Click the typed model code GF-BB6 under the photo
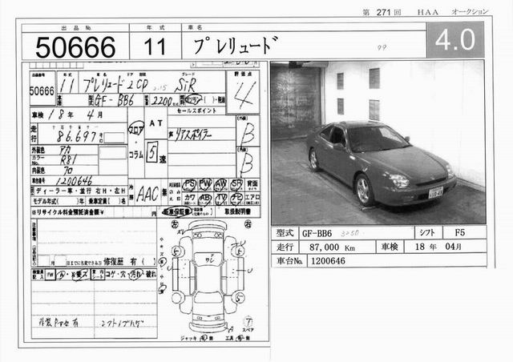This screenshot has width=513, height=362. [317, 233]
